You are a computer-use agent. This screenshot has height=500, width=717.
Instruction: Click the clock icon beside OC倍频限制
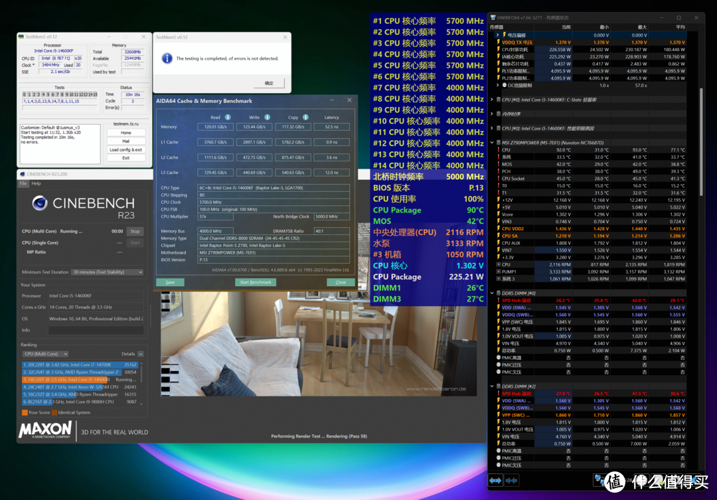505,85
